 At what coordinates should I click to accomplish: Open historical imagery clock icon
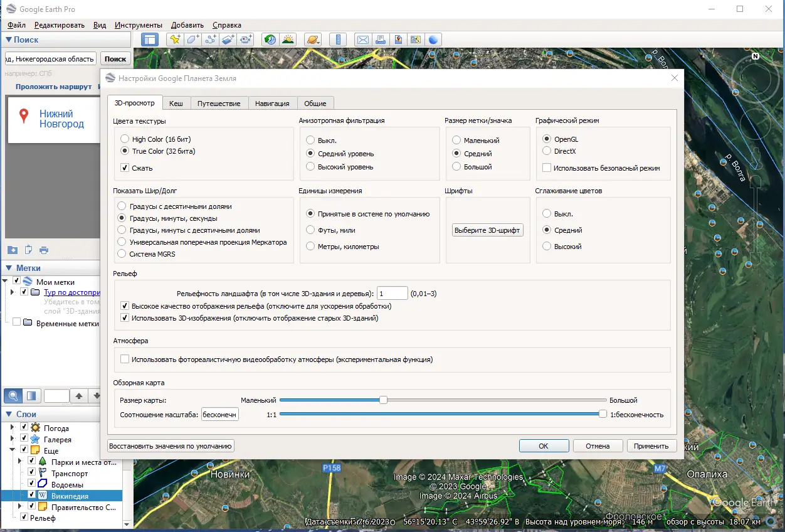point(270,40)
